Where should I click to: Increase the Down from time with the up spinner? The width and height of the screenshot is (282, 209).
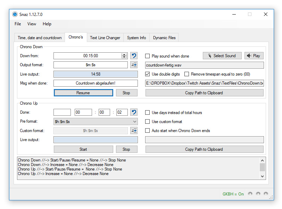124,54
